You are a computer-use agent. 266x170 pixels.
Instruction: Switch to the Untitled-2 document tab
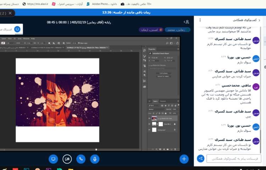point(47,48)
